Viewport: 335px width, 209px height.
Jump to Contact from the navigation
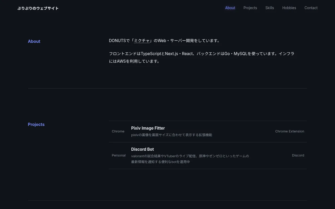coord(311,8)
